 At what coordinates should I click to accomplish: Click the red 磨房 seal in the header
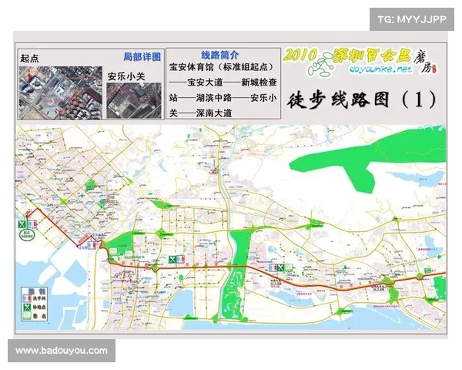(x=435, y=69)
